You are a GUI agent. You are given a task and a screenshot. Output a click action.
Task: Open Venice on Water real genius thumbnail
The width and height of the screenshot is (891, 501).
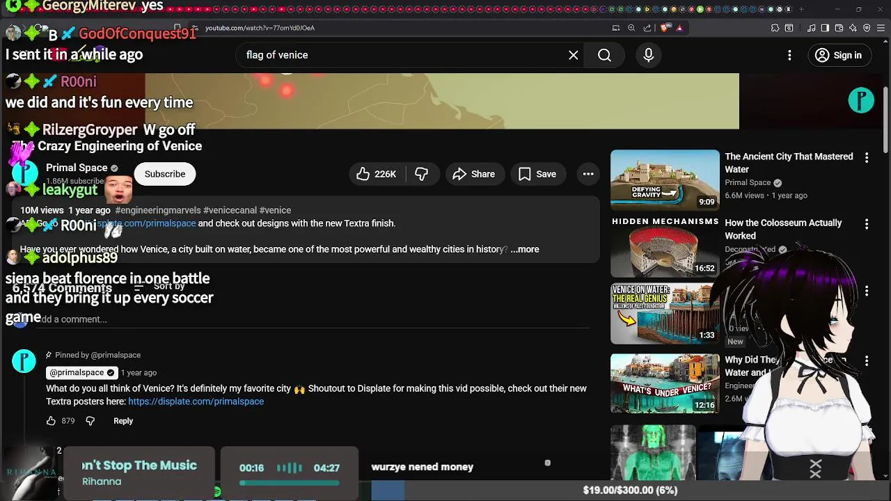pyautogui.click(x=665, y=313)
